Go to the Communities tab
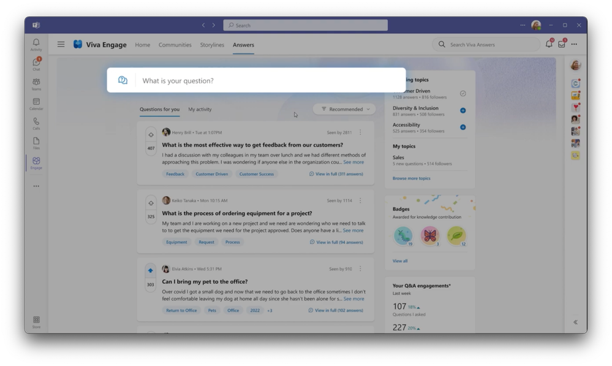Screen dimensions: 612x366 tap(175, 45)
